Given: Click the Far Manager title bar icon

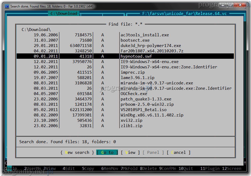Looking at the screenshot, I should tap(7, 6).
